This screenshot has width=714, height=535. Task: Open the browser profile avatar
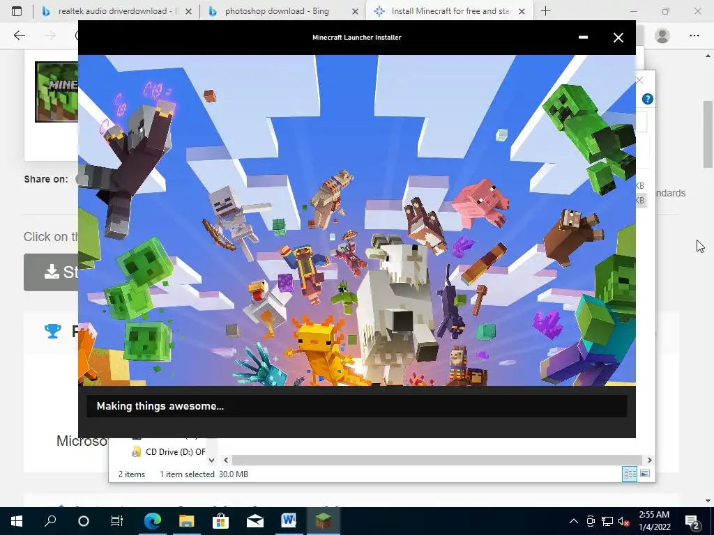(662, 36)
